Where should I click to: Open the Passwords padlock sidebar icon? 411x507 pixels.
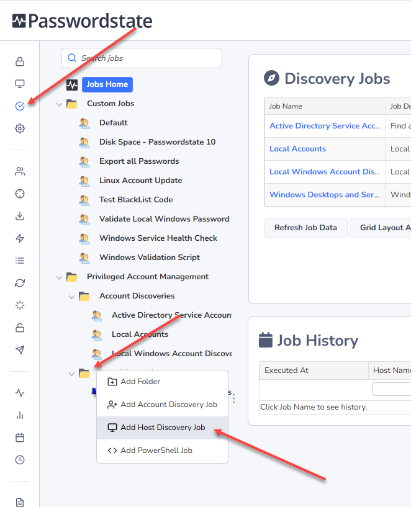(20, 61)
